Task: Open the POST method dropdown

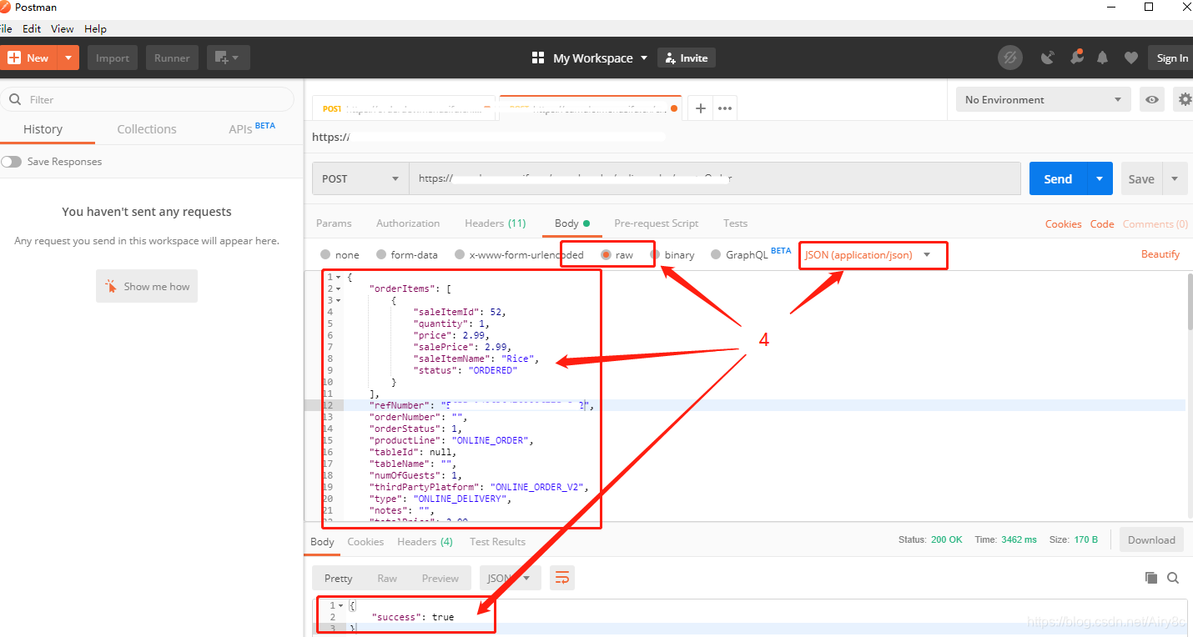Action: coord(360,178)
